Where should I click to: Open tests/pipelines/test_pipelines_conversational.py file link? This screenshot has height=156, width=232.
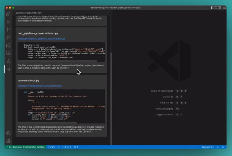pyautogui.click(x=41, y=39)
